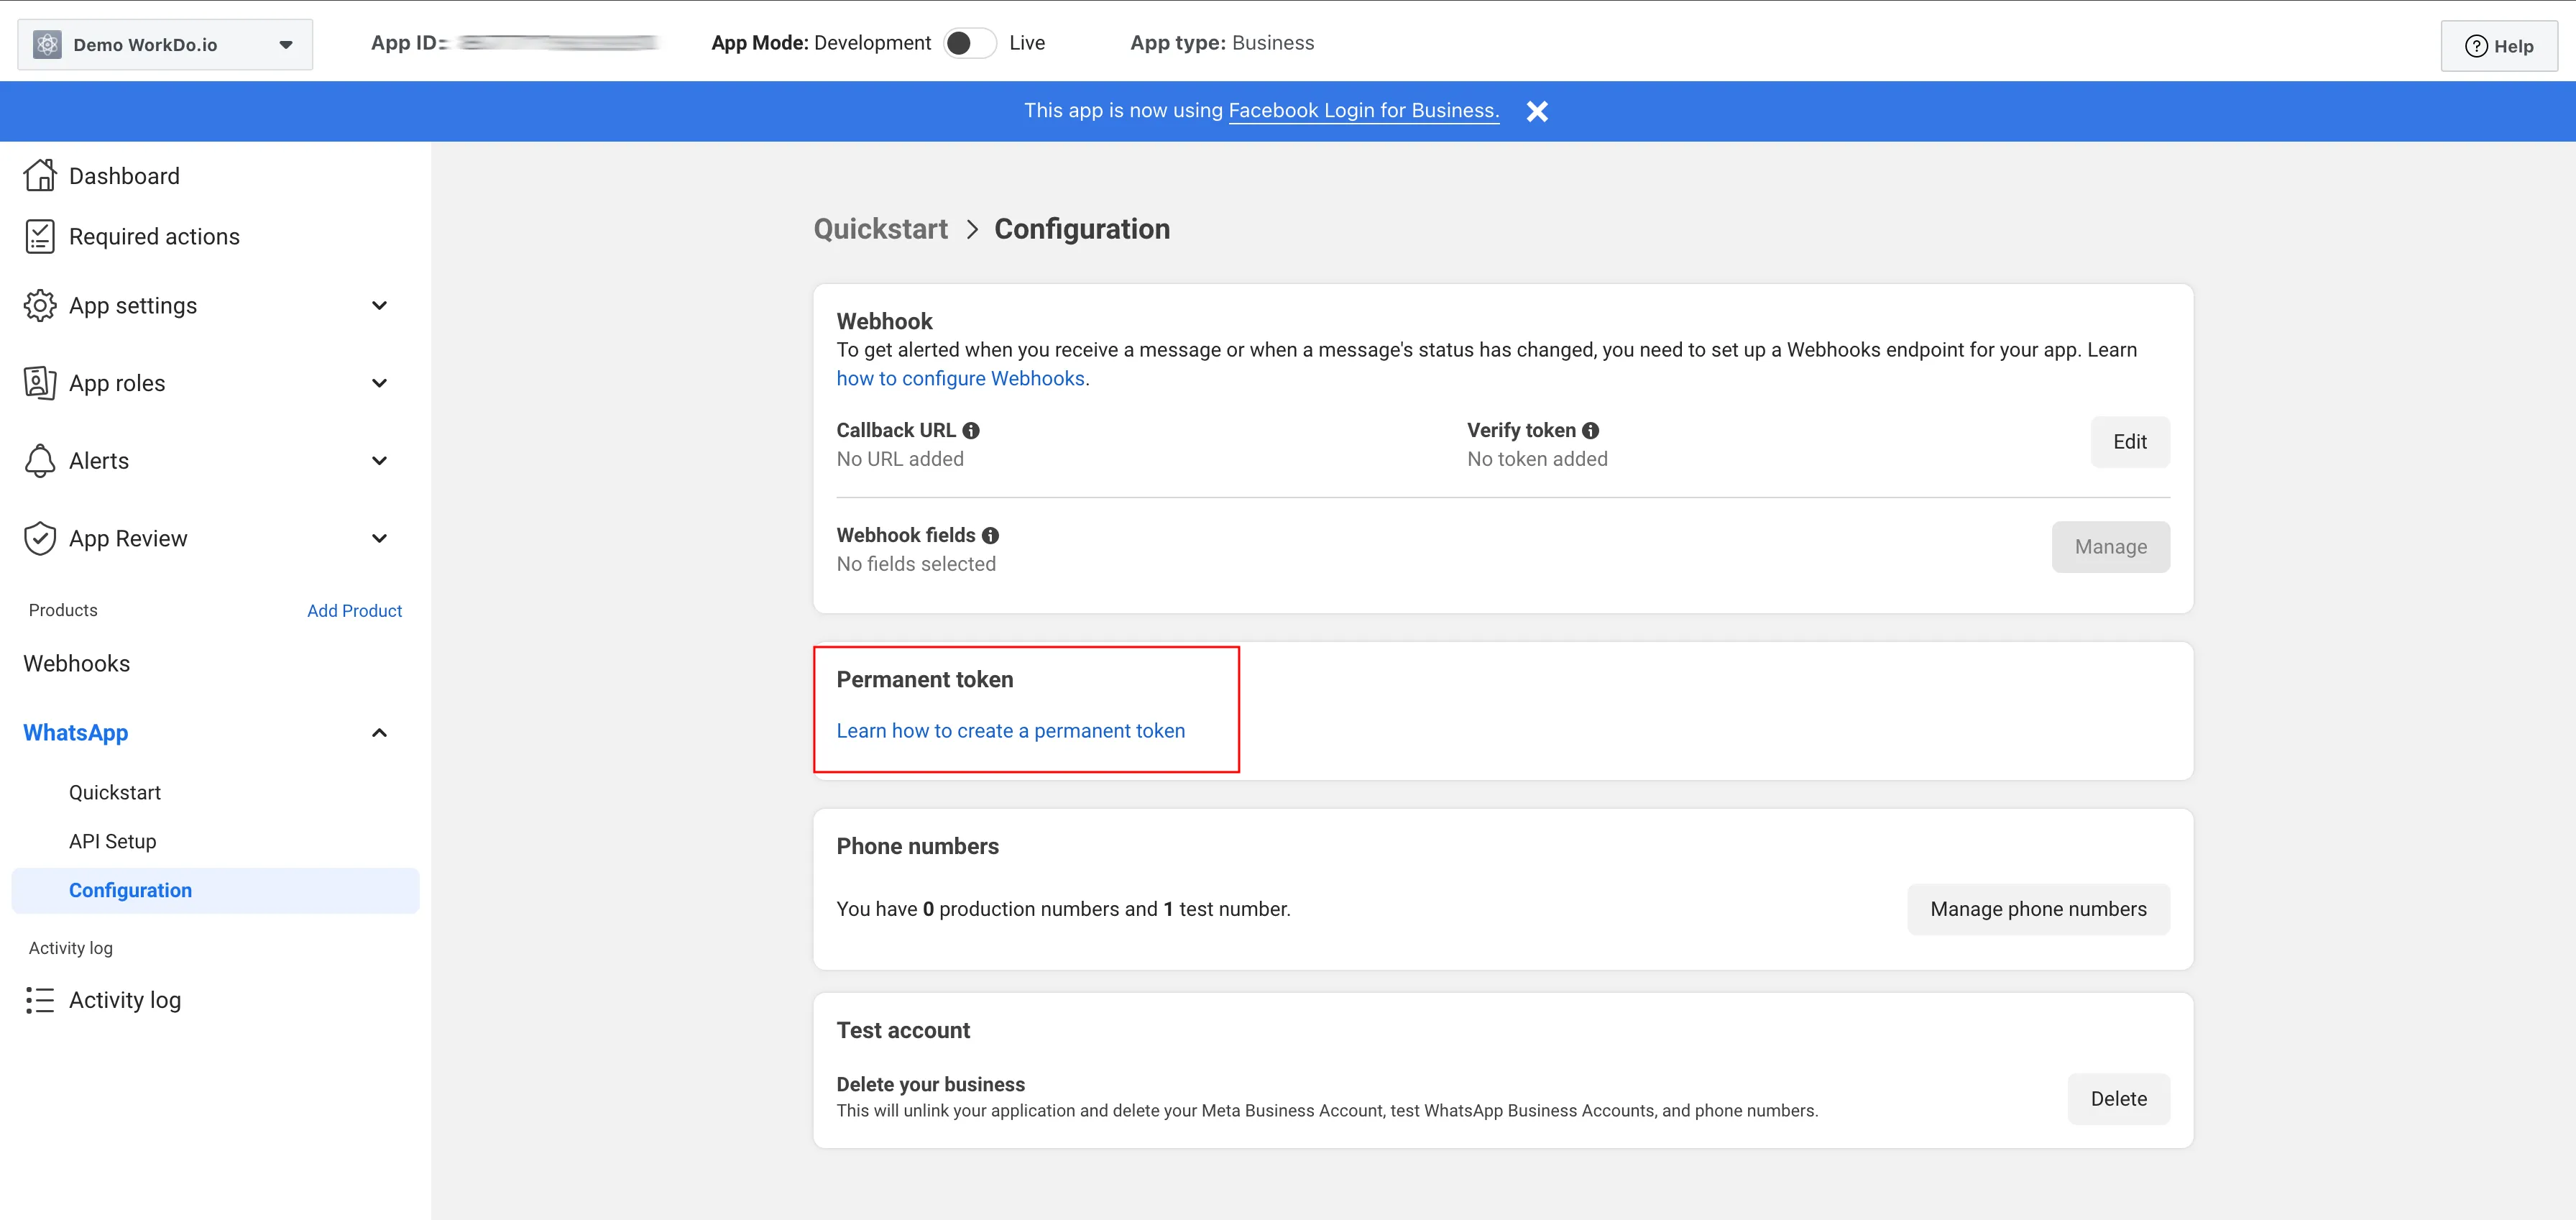Click the Dashboard house icon
The width and height of the screenshot is (2576, 1220).
[x=40, y=175]
